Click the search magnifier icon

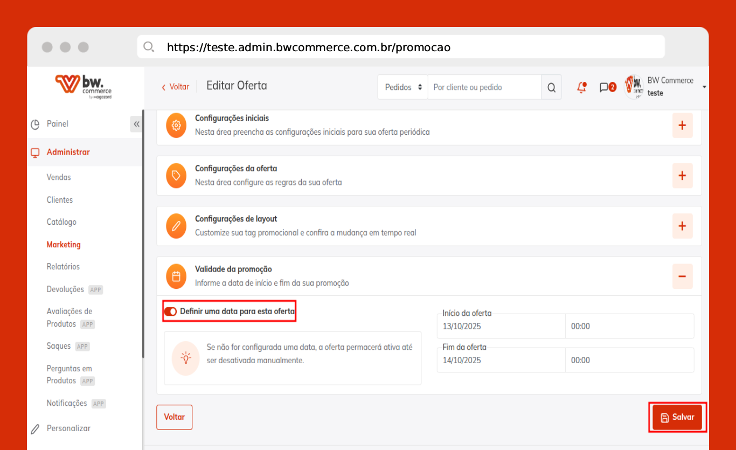551,87
